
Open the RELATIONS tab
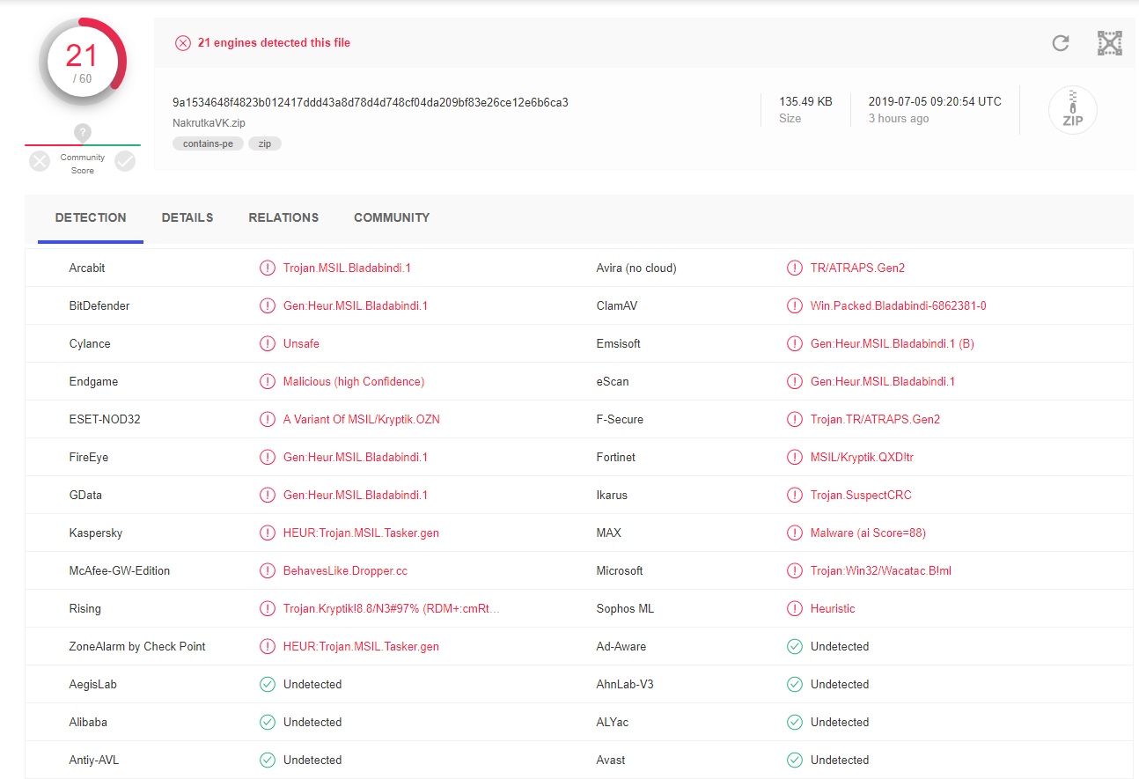(x=283, y=217)
